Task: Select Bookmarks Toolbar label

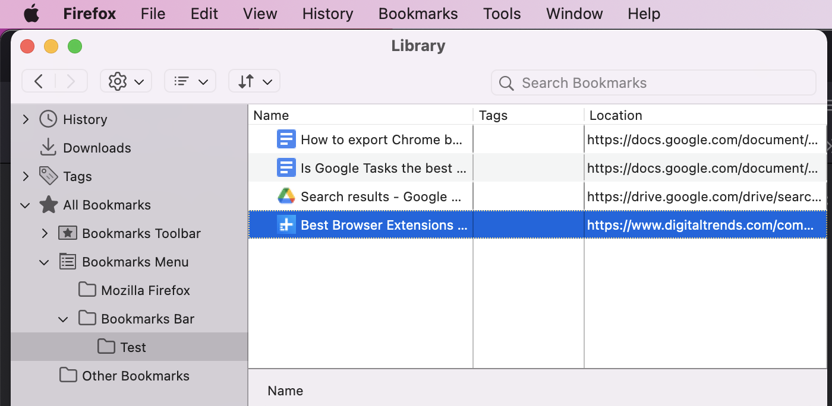Action: (x=141, y=233)
